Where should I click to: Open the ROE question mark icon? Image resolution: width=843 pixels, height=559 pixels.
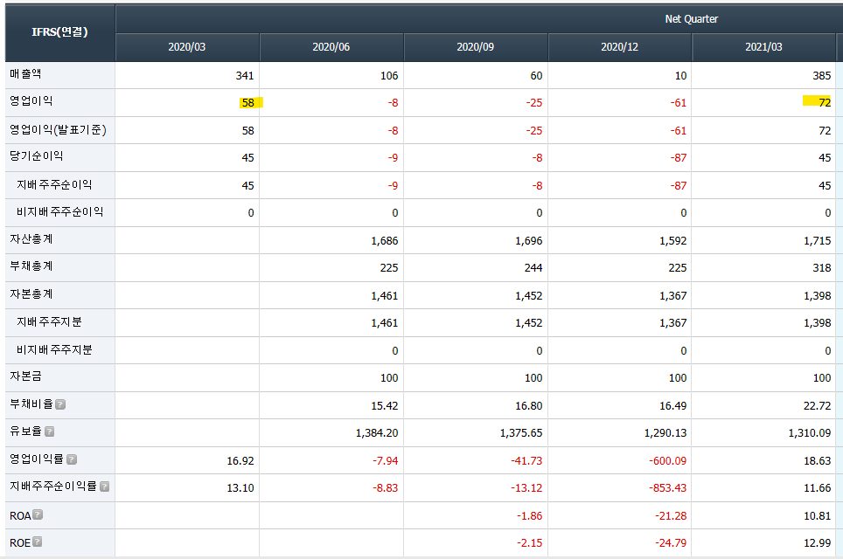(x=38, y=542)
